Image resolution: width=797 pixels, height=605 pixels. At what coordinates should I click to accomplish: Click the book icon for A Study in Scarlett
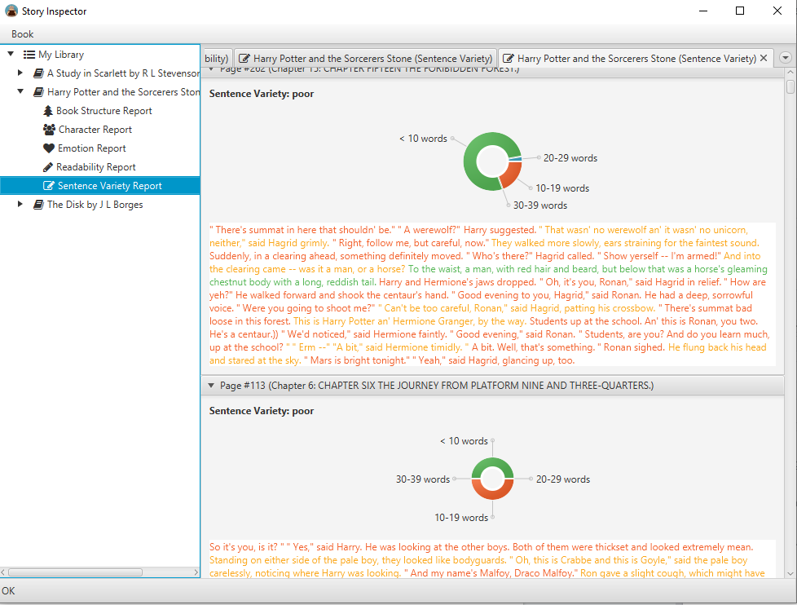38,73
